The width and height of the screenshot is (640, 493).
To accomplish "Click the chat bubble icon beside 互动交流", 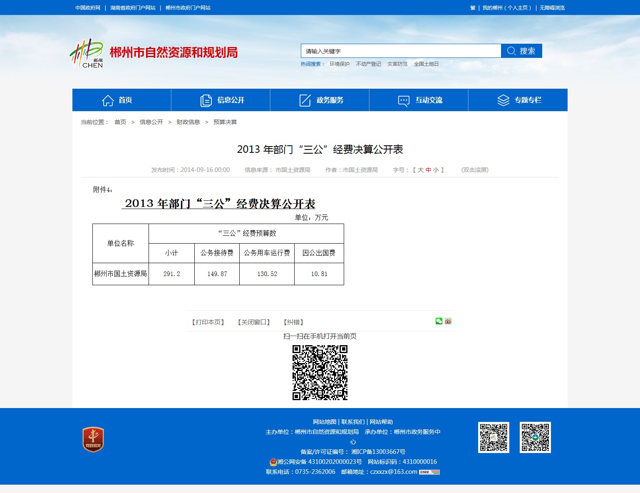I will [404, 101].
